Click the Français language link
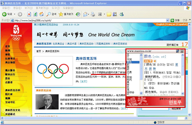The height and width of the screenshot is (125, 192). [171, 24]
